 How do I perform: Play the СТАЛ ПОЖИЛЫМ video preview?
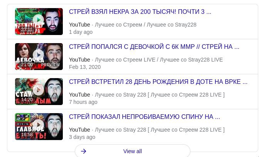point(39,92)
